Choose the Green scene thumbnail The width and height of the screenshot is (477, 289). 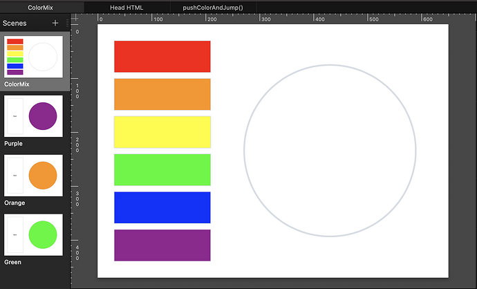pos(33,234)
